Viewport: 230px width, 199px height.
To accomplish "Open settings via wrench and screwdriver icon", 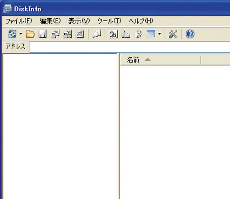I will click(x=173, y=34).
